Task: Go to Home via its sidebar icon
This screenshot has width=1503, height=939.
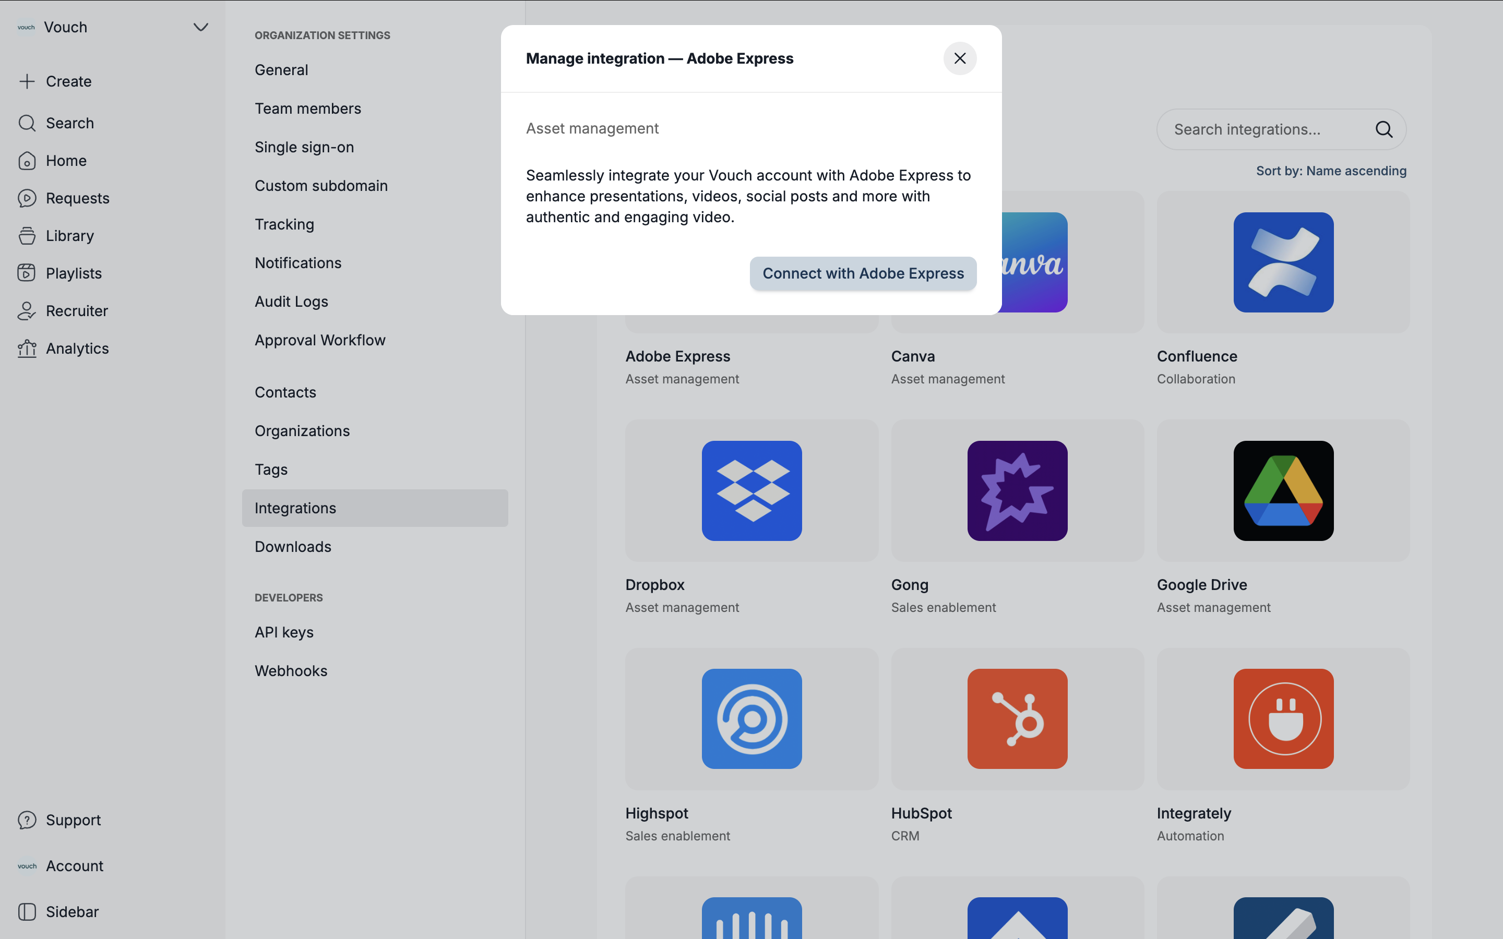Action: (x=27, y=161)
